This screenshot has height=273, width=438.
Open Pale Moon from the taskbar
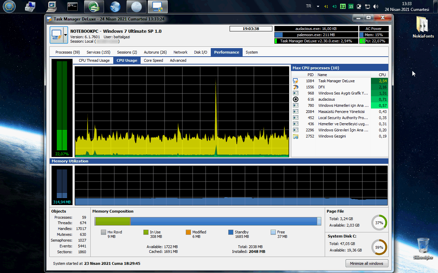point(137,6)
